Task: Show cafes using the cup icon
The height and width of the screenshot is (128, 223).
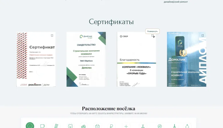Action: tap(43, 126)
